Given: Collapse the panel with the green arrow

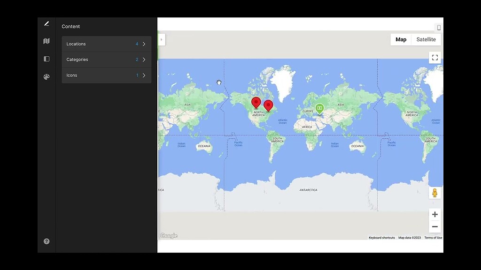Looking at the screenshot, I should coord(161,39).
